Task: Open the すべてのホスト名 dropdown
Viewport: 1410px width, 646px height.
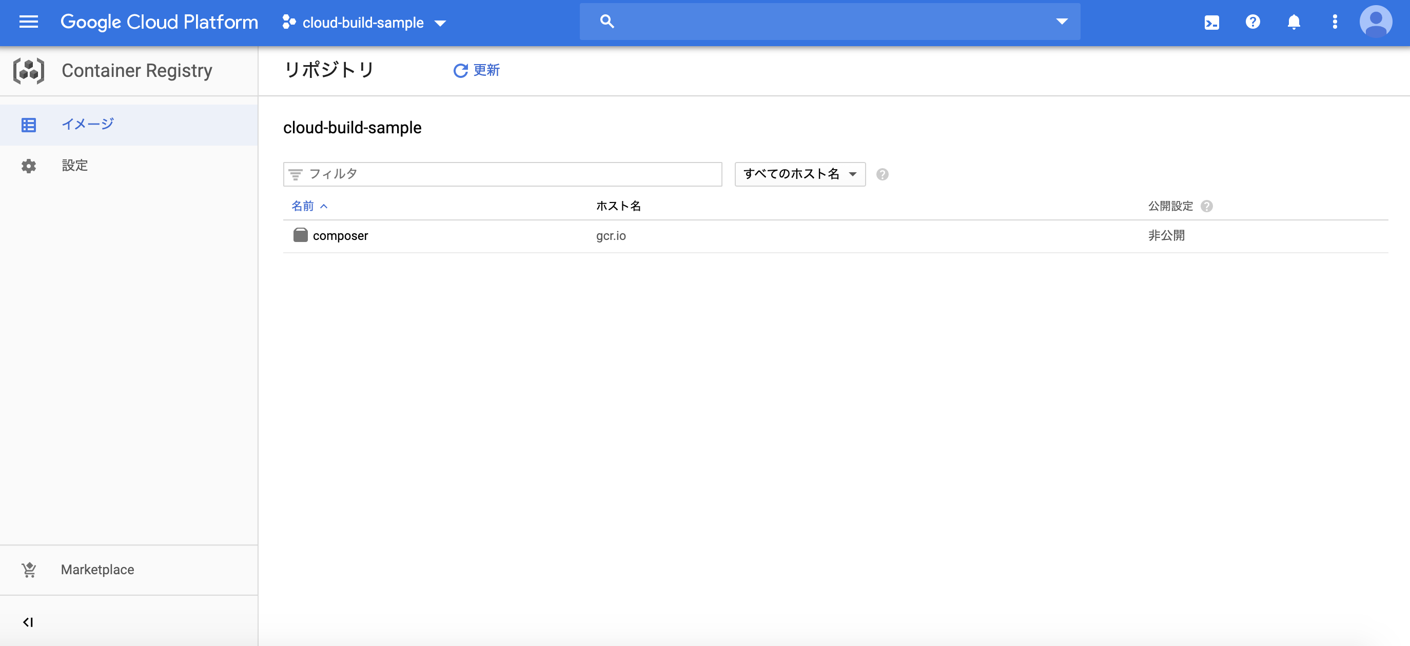Action: tap(800, 174)
